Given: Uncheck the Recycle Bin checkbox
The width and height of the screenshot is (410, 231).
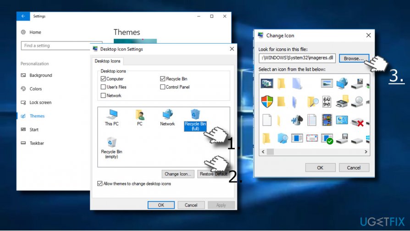Looking at the screenshot, I should (x=163, y=79).
